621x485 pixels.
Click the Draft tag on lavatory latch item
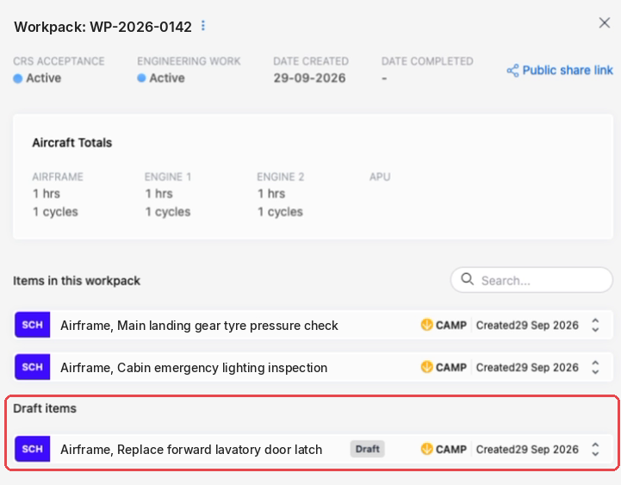click(x=367, y=449)
